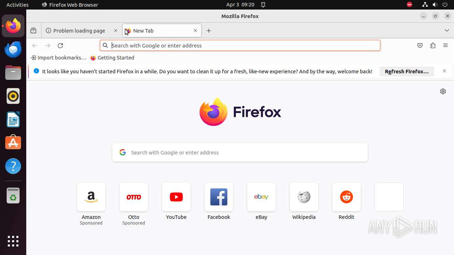Focus the address bar search field
Viewport: 454px width, 255px height.
[240, 45]
